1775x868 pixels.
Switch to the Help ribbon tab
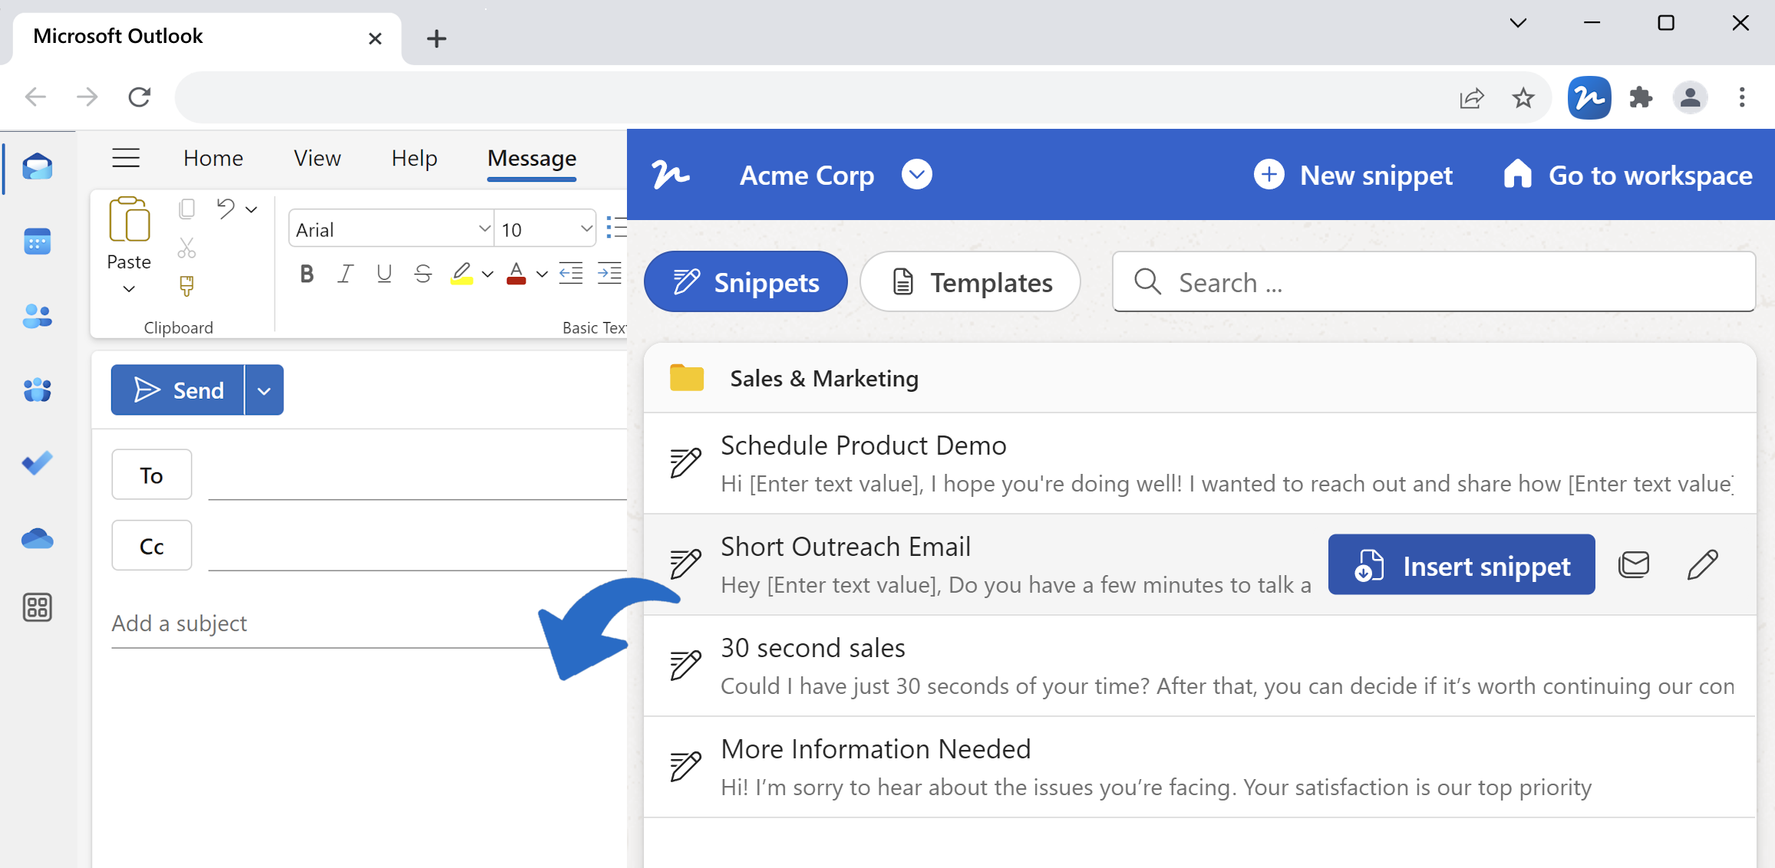tap(414, 158)
